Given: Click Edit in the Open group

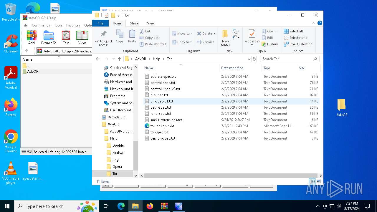Looking at the screenshot, I should click(x=267, y=38).
